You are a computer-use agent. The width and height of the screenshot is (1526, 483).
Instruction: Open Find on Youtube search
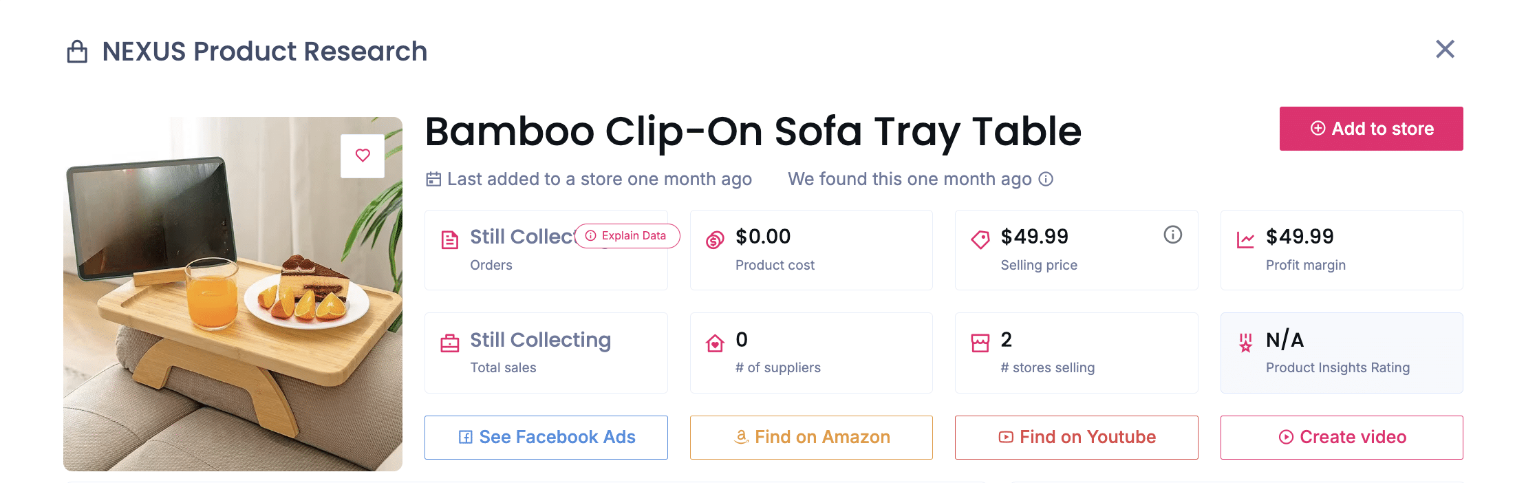click(x=1076, y=438)
